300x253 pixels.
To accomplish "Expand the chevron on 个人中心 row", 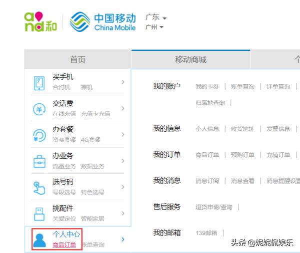I will click(123, 239).
